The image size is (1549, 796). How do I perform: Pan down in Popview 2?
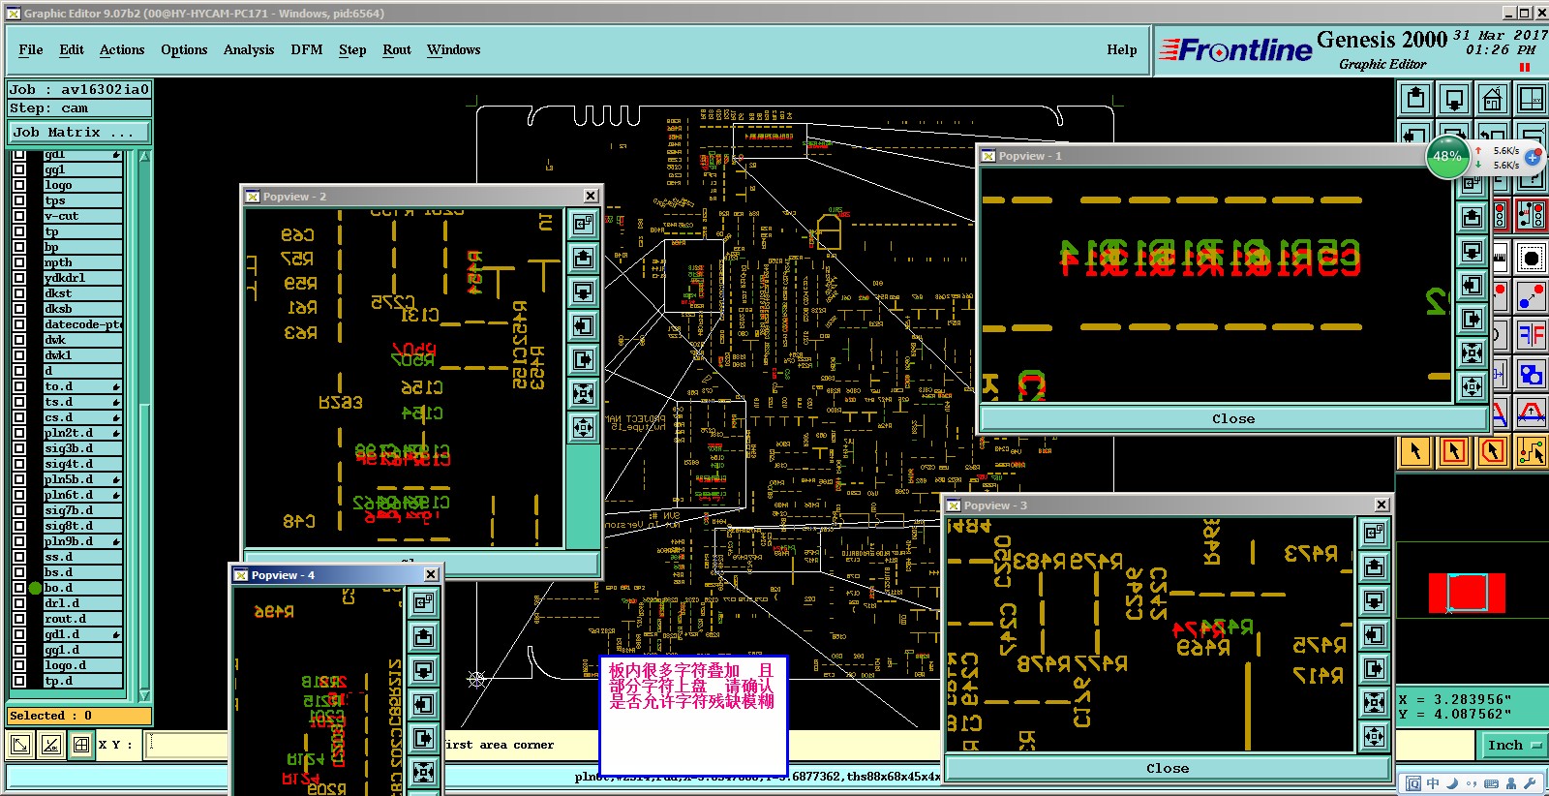point(583,292)
